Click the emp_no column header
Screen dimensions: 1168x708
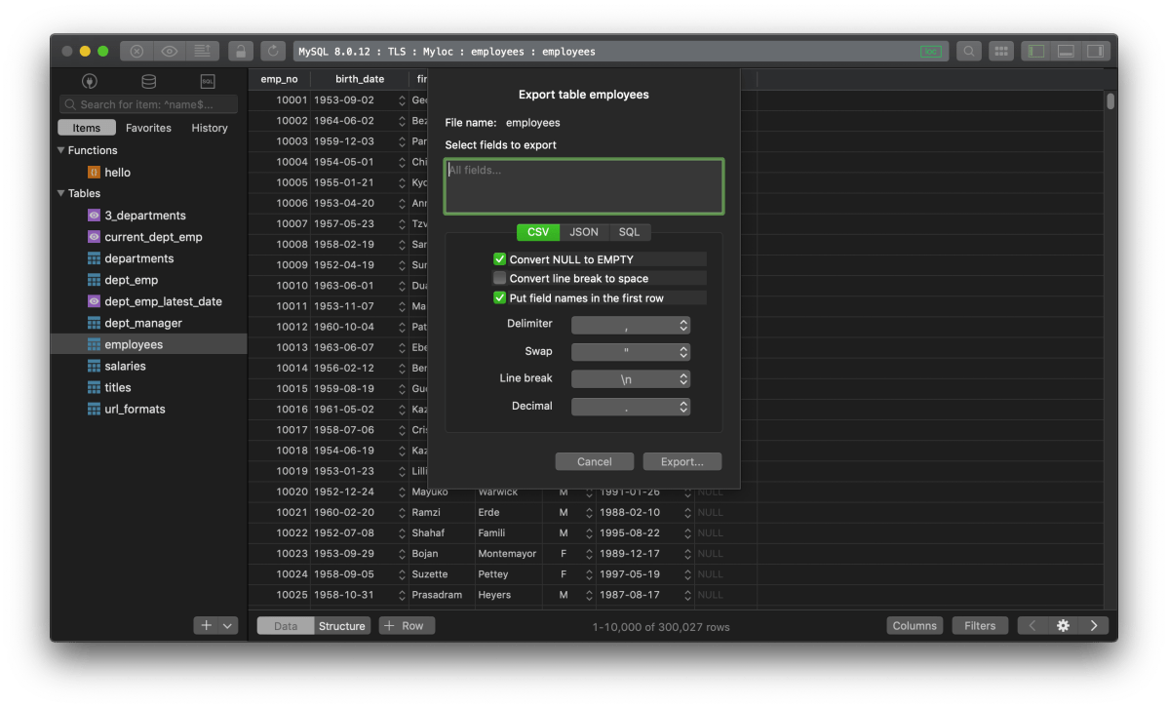click(280, 79)
